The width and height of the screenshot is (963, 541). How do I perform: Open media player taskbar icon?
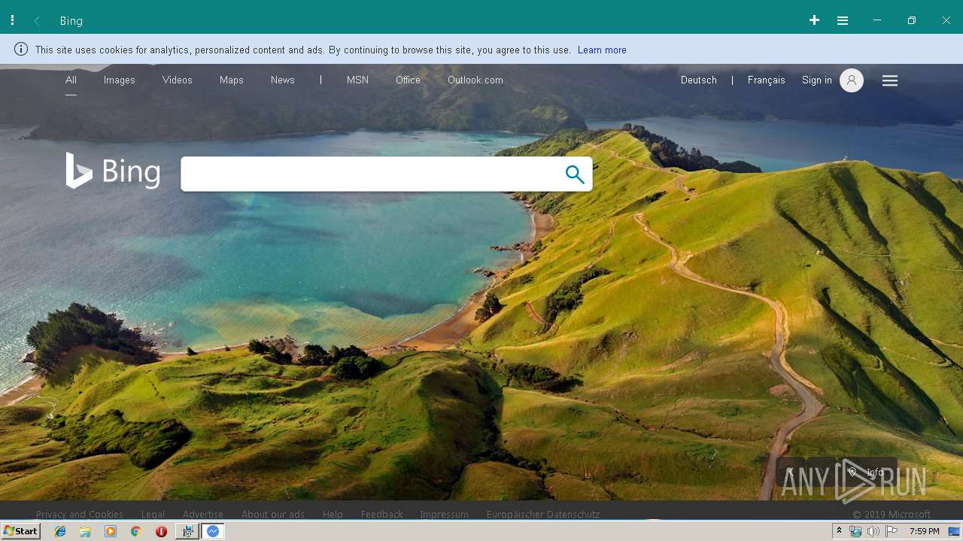click(111, 531)
